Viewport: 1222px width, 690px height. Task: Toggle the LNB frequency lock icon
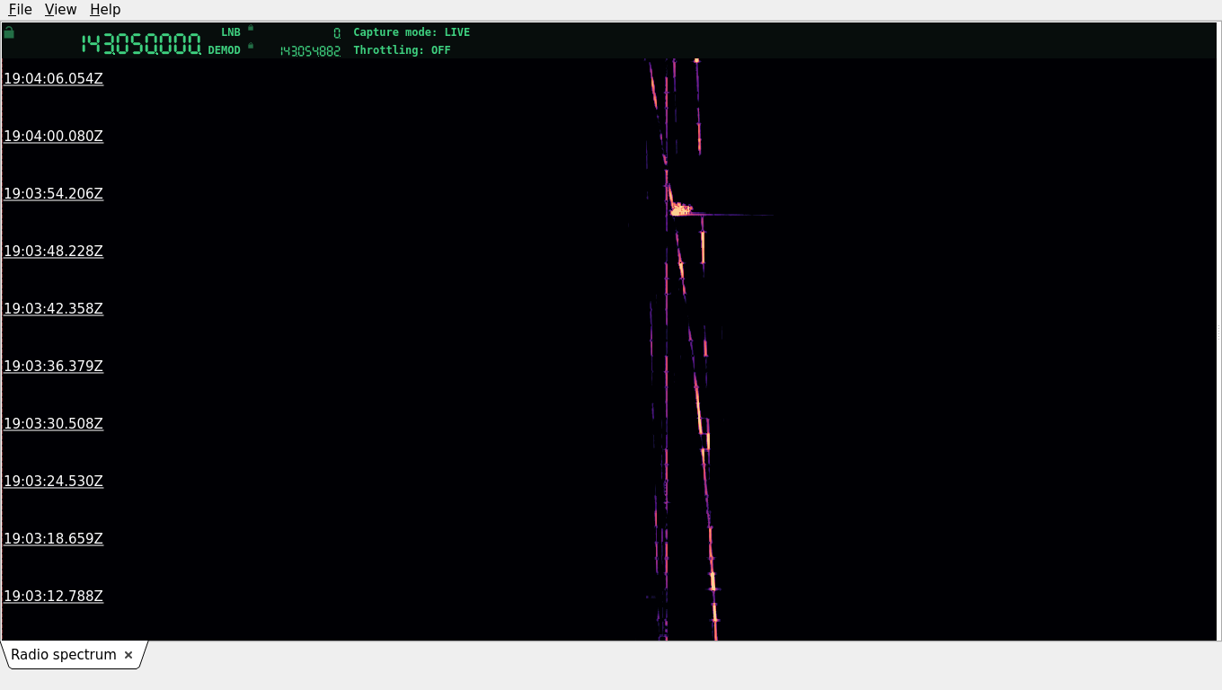(x=251, y=28)
